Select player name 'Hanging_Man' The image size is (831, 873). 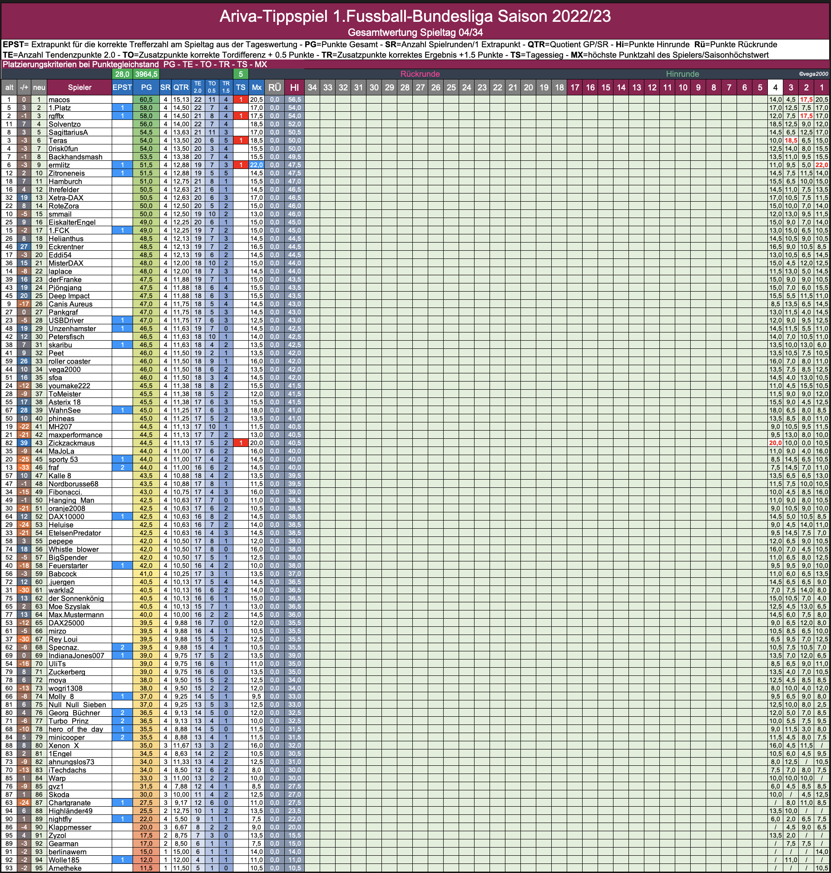[71, 500]
